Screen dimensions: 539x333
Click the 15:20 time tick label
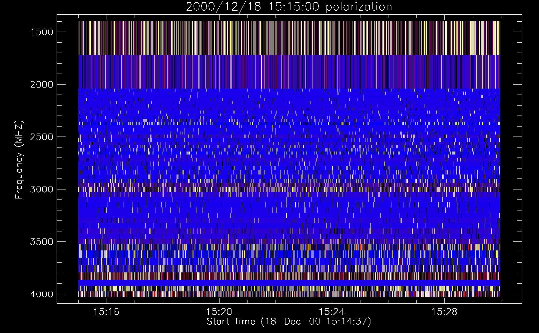219,312
